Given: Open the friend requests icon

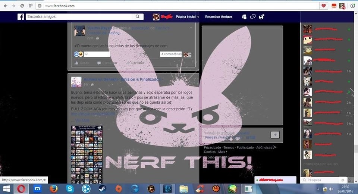Looking at the screenshot, I should click(x=244, y=17).
